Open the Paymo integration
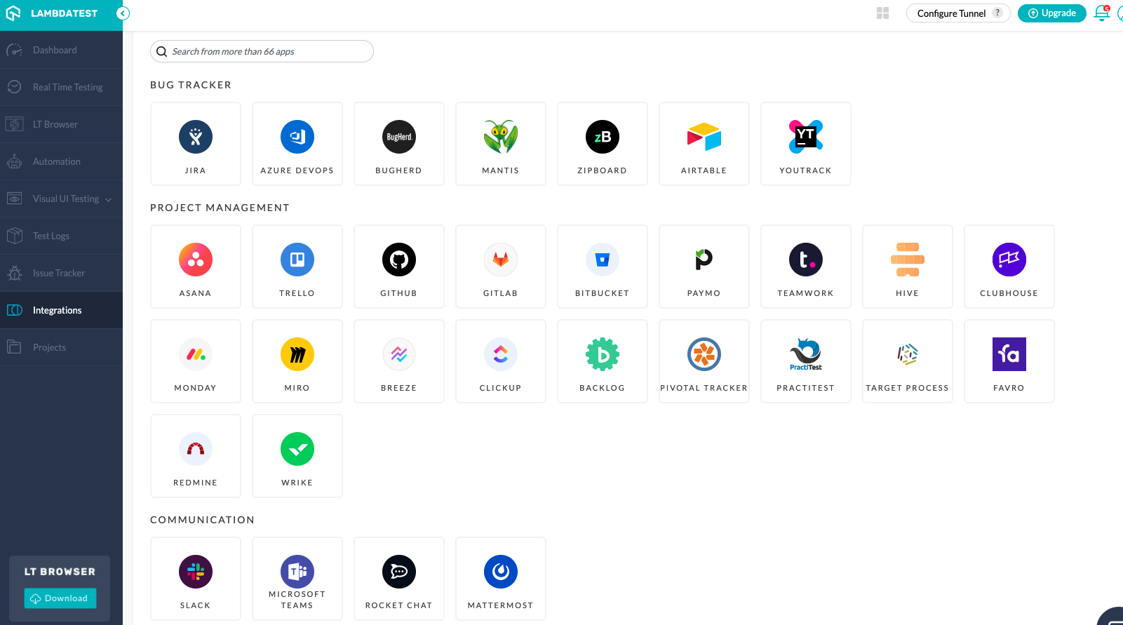Image resolution: width=1123 pixels, height=625 pixels. point(704,267)
